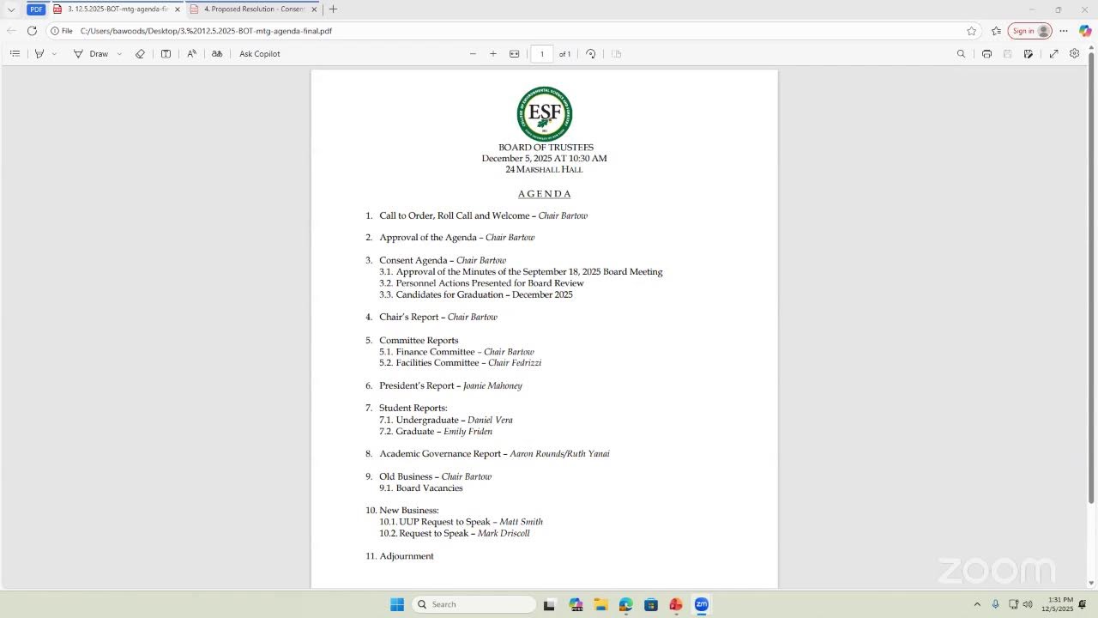Open the clock and date flyout

[1057, 604]
